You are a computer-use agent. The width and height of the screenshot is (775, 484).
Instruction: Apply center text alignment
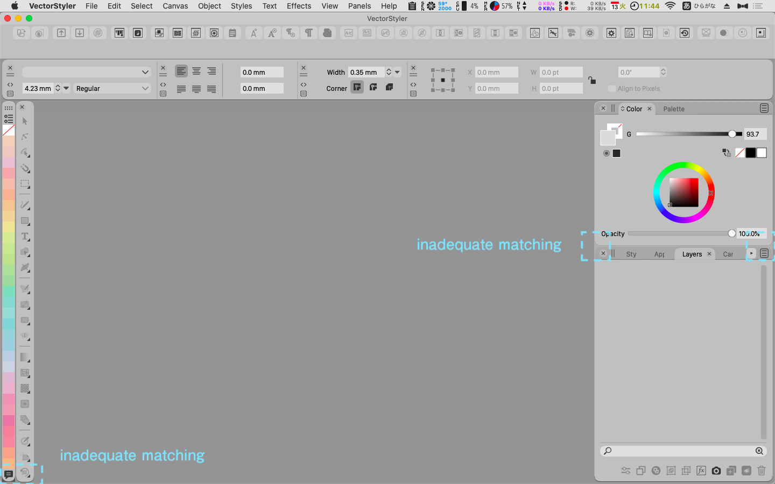[196, 72]
